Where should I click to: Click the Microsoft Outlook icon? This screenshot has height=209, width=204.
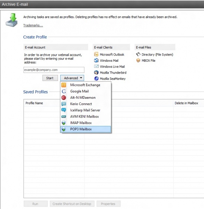[x=96, y=54]
